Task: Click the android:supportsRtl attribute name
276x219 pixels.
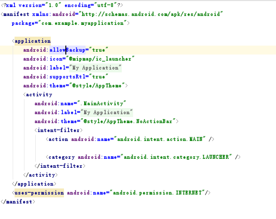Action: tap(54, 77)
